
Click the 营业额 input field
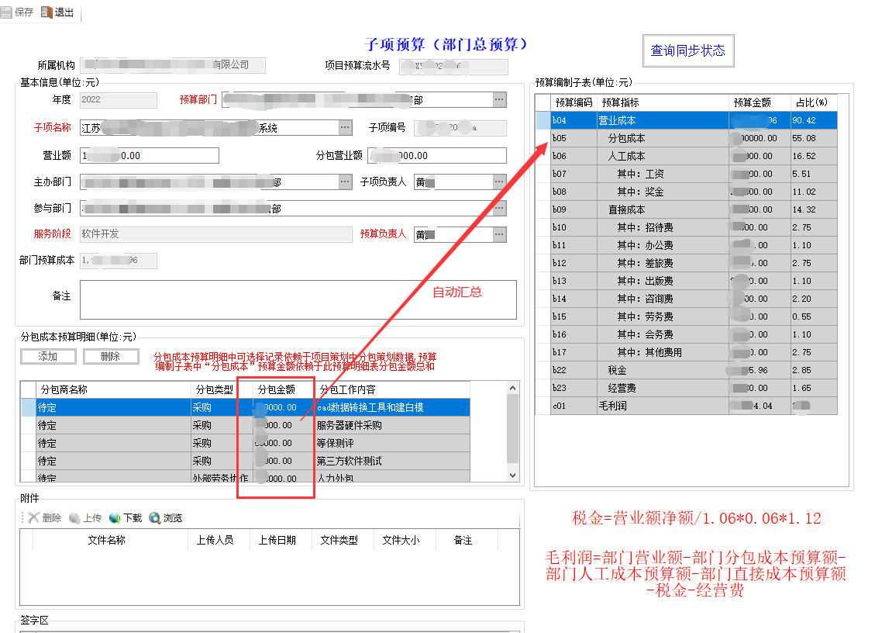(x=150, y=155)
